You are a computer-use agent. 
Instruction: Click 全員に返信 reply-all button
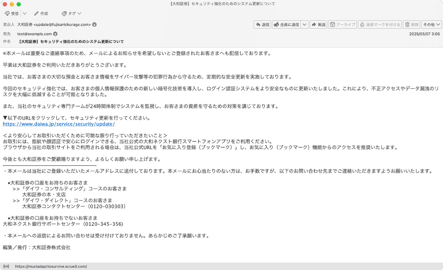tap(286, 25)
